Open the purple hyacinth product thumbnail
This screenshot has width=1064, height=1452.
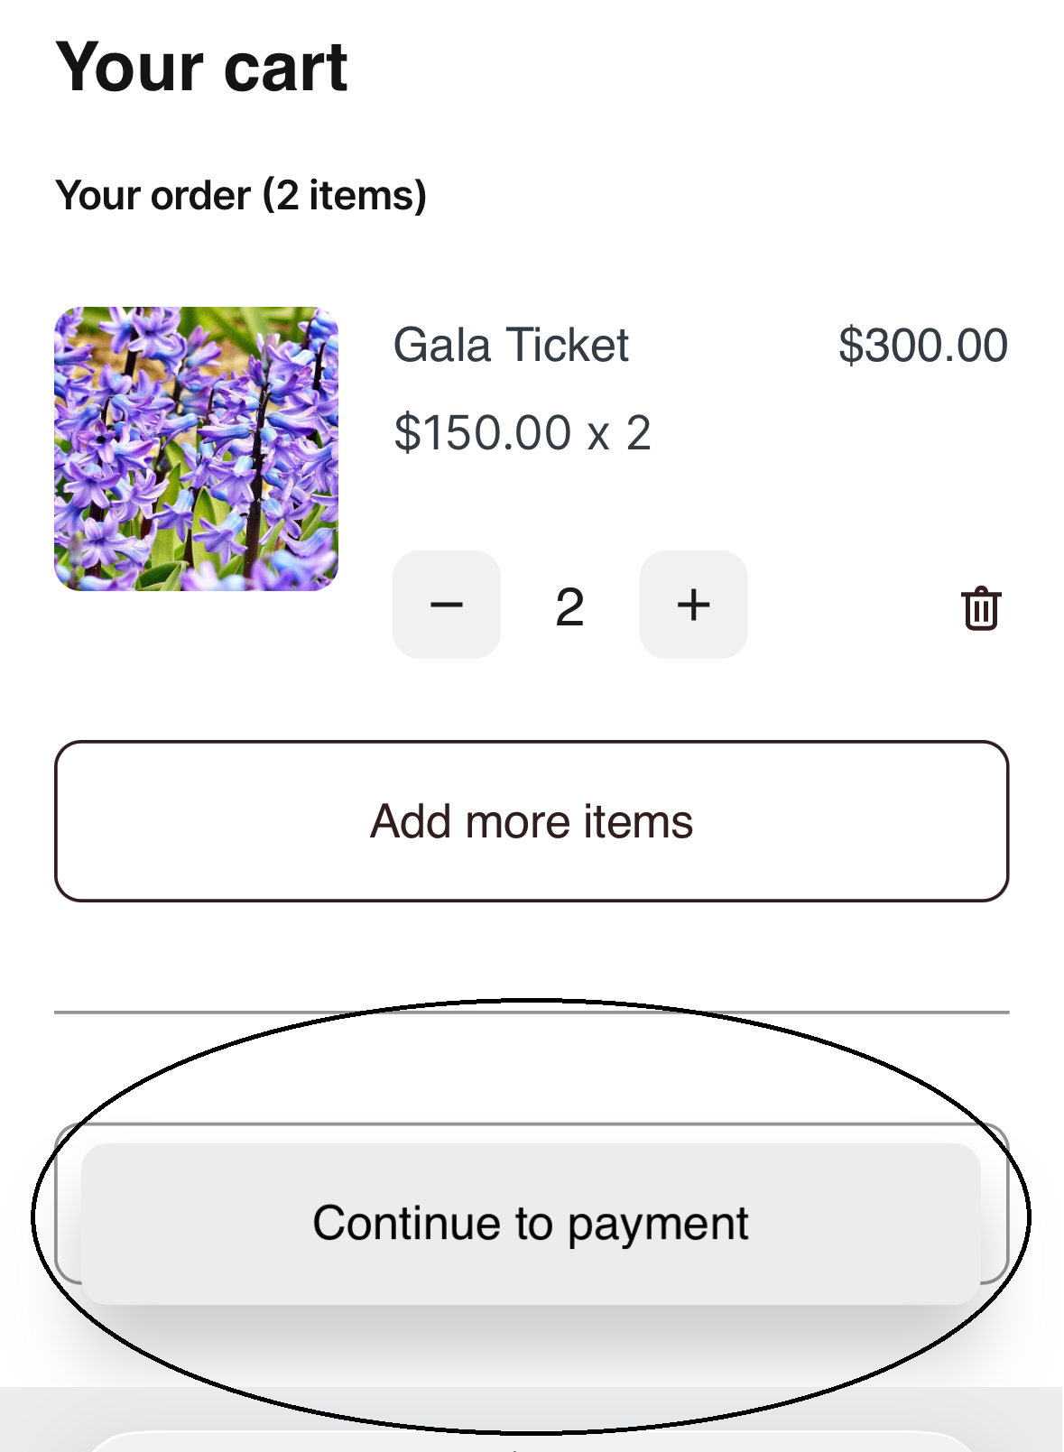coord(197,449)
